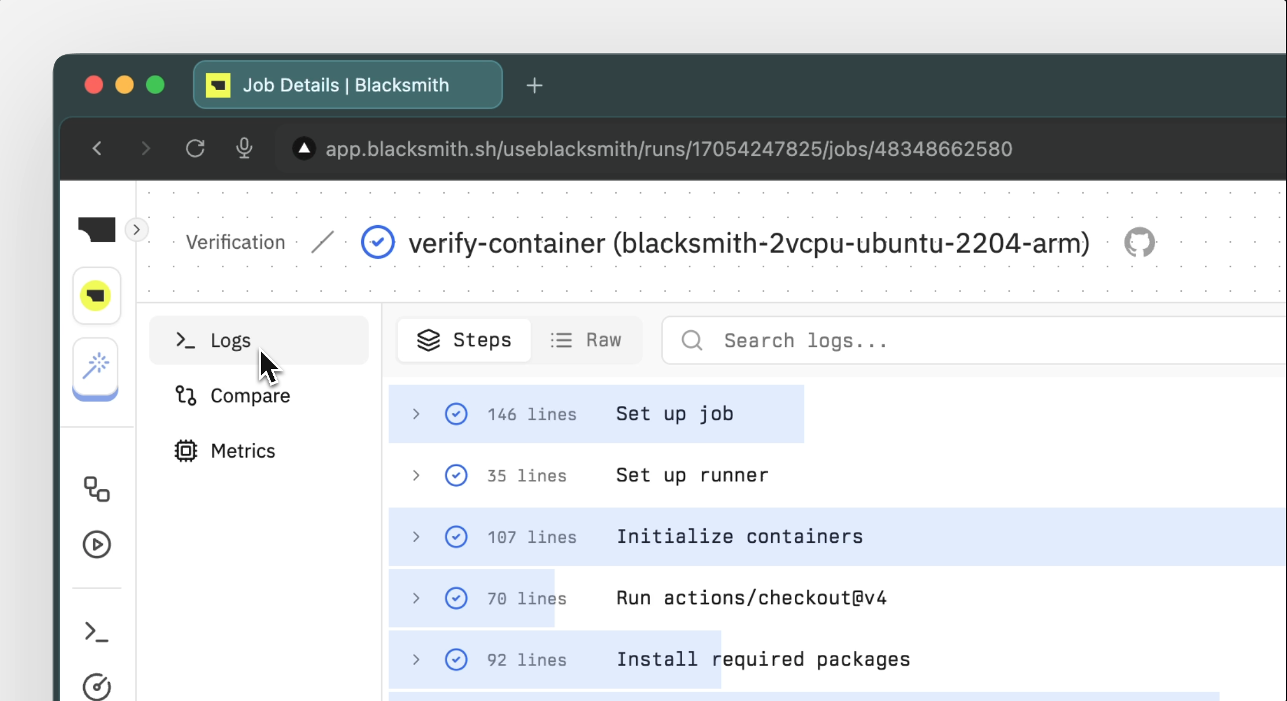Click the 'Set up job' step title
This screenshot has width=1287, height=701.
coord(675,414)
